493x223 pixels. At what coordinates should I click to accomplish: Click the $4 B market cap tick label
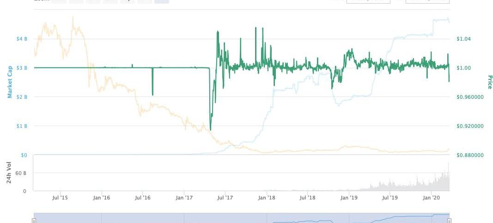[22, 39]
